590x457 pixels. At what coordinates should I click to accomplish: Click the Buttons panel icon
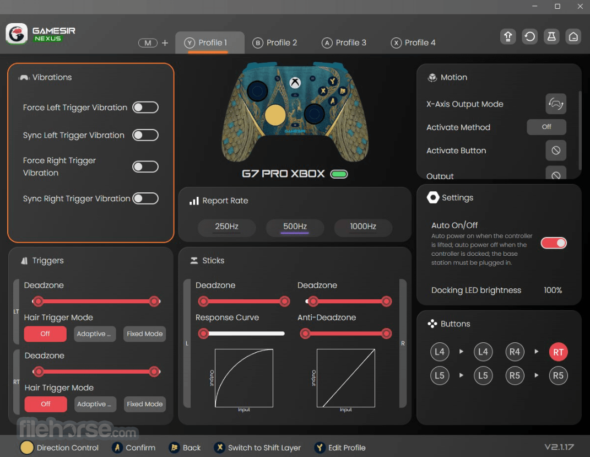click(432, 324)
